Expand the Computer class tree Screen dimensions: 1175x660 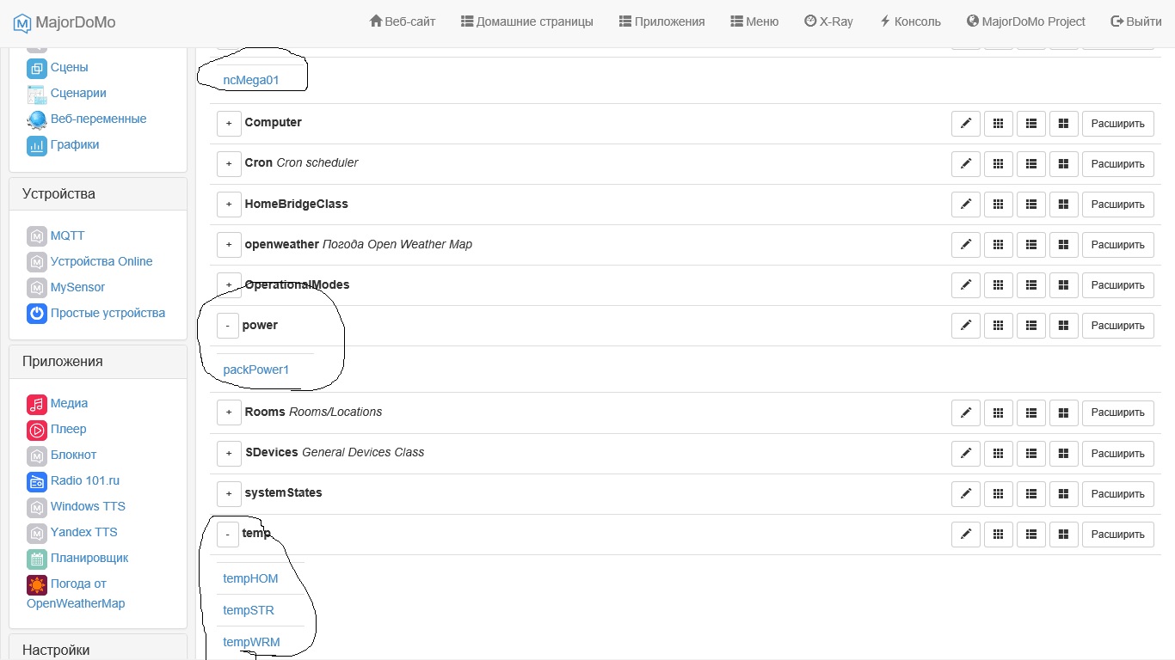point(229,124)
